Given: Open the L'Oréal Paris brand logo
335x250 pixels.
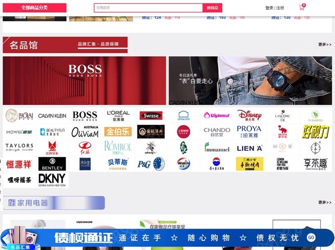Looking at the screenshot, I should pyautogui.click(x=118, y=116).
